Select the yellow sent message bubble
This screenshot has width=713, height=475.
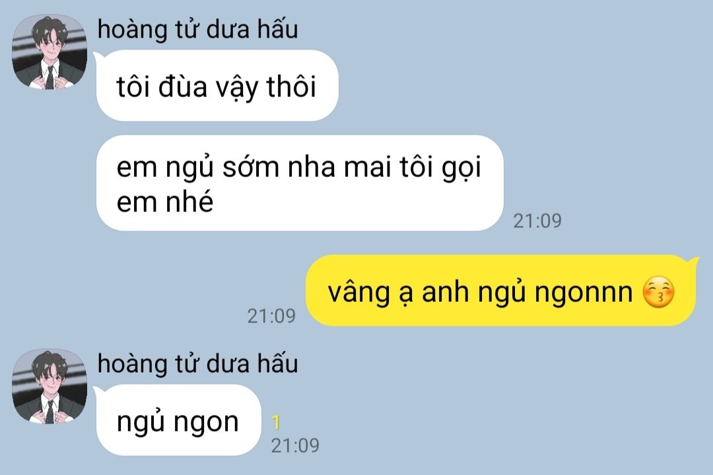pyautogui.click(x=501, y=290)
